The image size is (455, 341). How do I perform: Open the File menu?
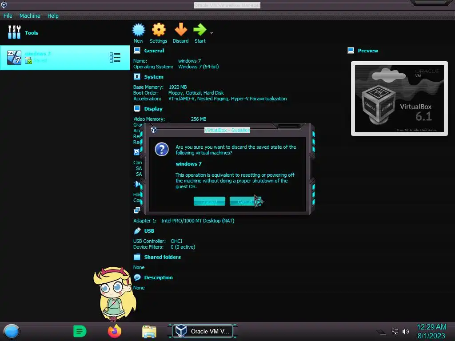[x=8, y=16]
